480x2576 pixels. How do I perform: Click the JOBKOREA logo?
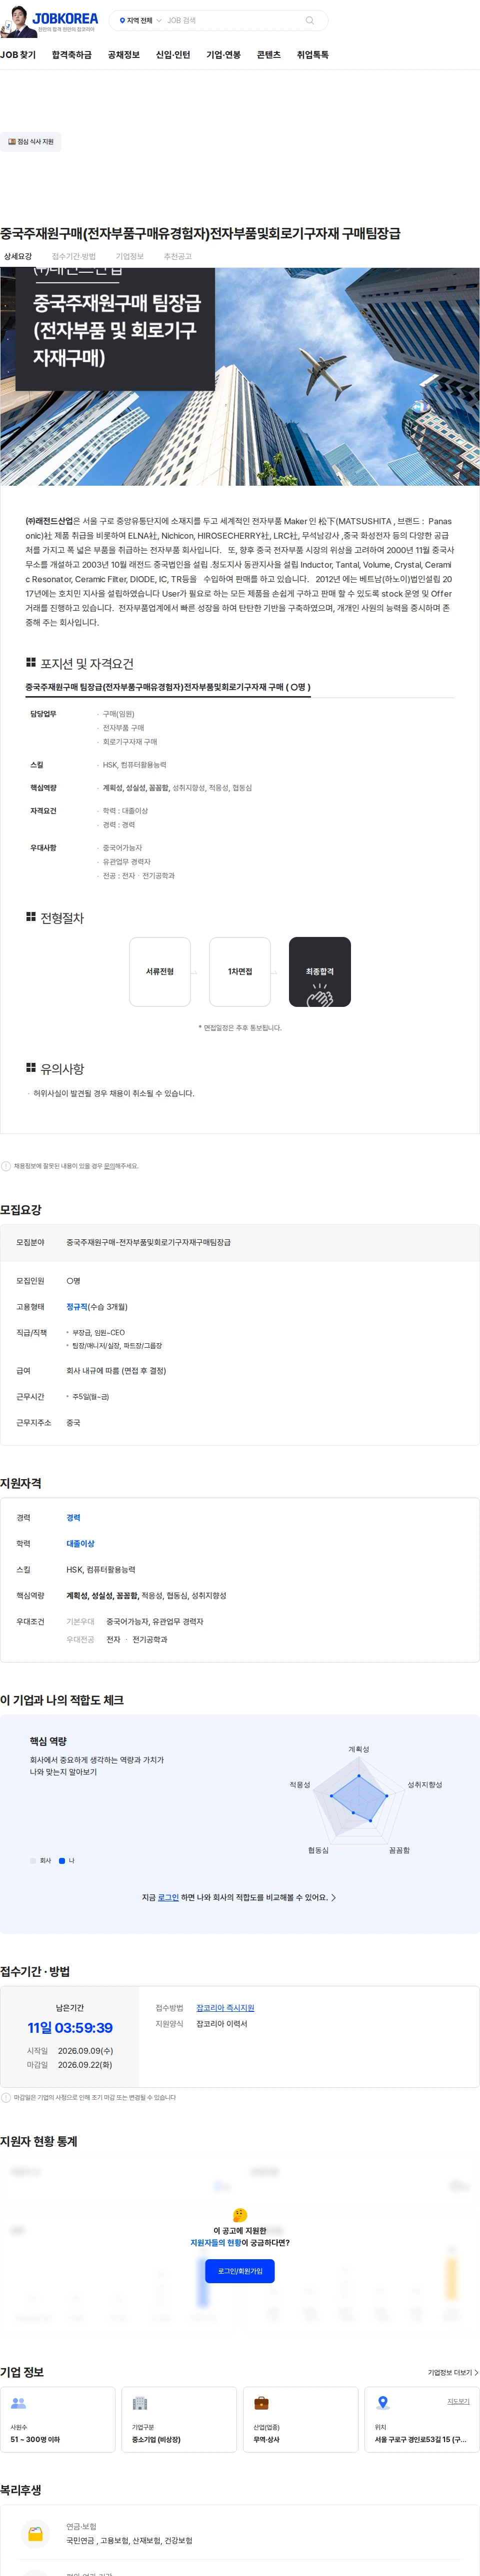[x=65, y=18]
